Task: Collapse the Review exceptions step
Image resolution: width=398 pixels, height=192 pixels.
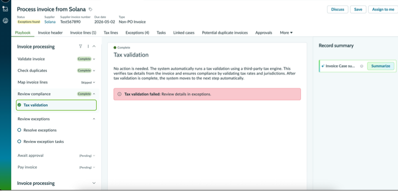Action: pyautogui.click(x=94, y=119)
